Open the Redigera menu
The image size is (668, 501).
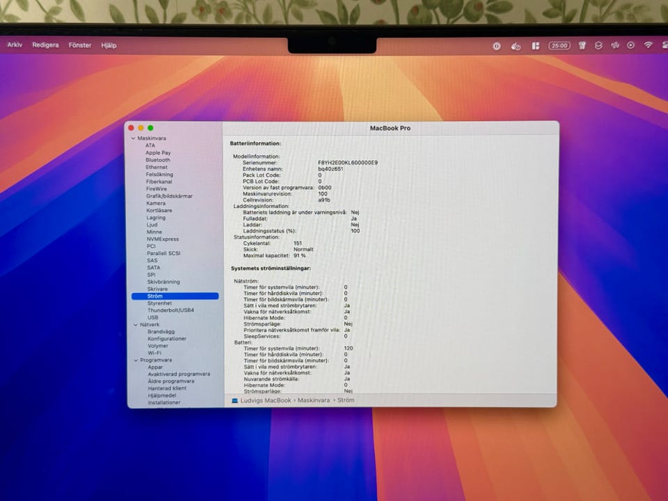pos(45,45)
